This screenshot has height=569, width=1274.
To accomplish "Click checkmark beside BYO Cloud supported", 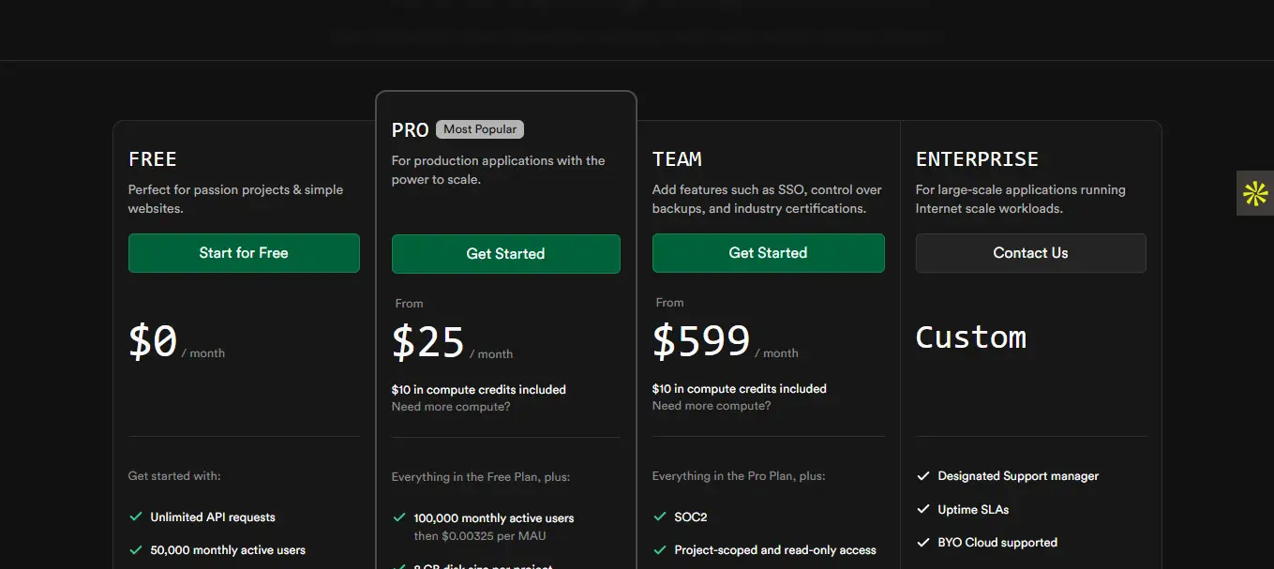I will coord(922,542).
